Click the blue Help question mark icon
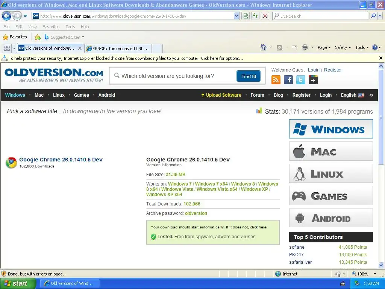The image size is (385, 289). 375,47
